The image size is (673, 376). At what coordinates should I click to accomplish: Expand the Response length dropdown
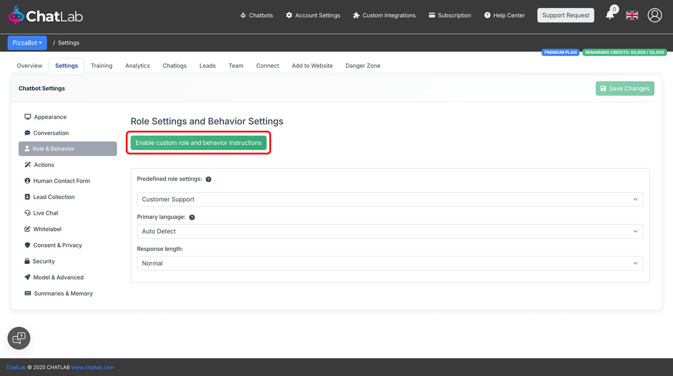point(390,263)
